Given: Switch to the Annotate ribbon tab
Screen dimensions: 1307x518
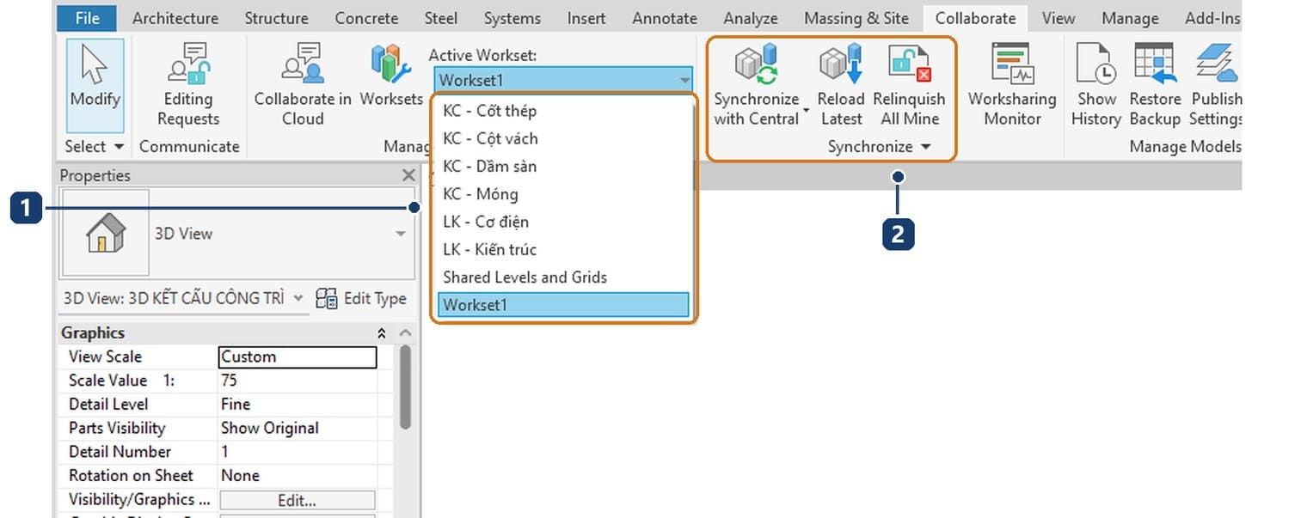Looking at the screenshot, I should click(x=665, y=18).
